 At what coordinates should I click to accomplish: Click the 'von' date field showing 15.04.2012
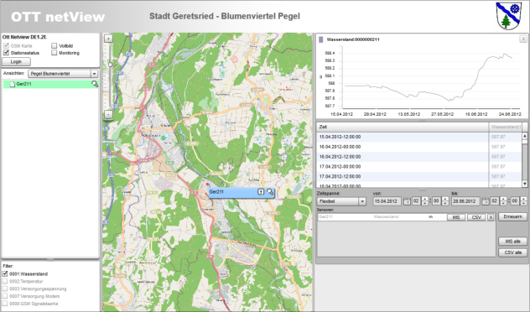click(387, 201)
